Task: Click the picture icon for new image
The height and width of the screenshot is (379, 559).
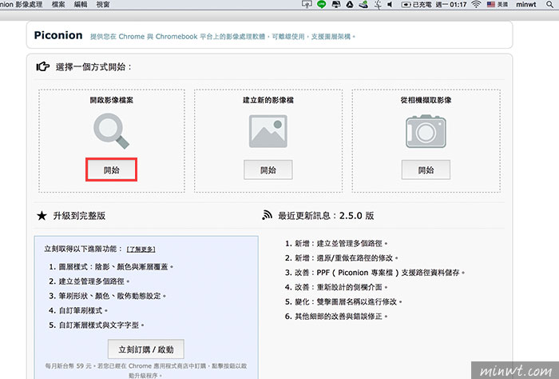Action: 268,131
